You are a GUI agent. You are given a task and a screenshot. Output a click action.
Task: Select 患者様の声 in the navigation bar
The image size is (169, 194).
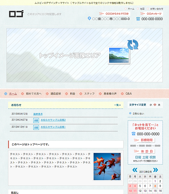[x=110, y=94]
